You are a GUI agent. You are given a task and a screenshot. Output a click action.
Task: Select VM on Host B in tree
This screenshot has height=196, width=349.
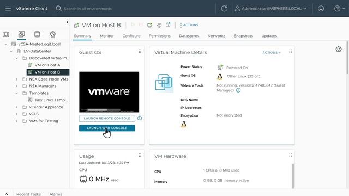[48, 72]
